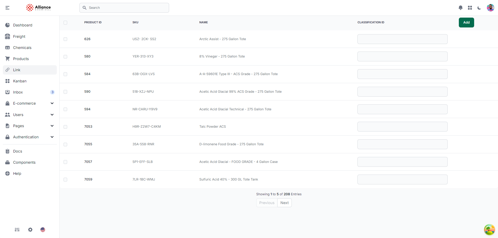Check the row for product 590
498x238 pixels.
coord(65,92)
